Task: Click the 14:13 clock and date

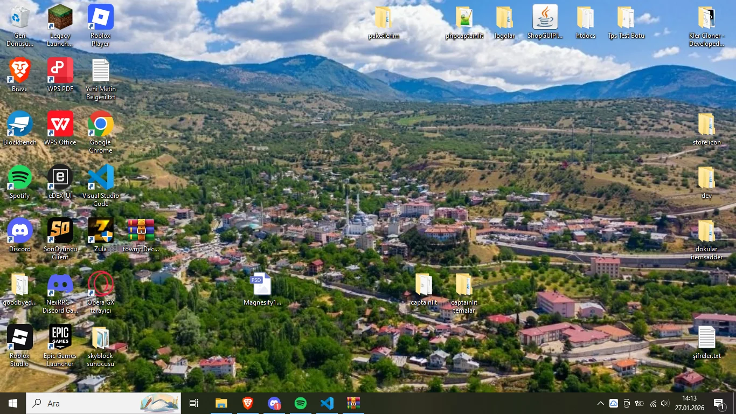Action: (689, 403)
